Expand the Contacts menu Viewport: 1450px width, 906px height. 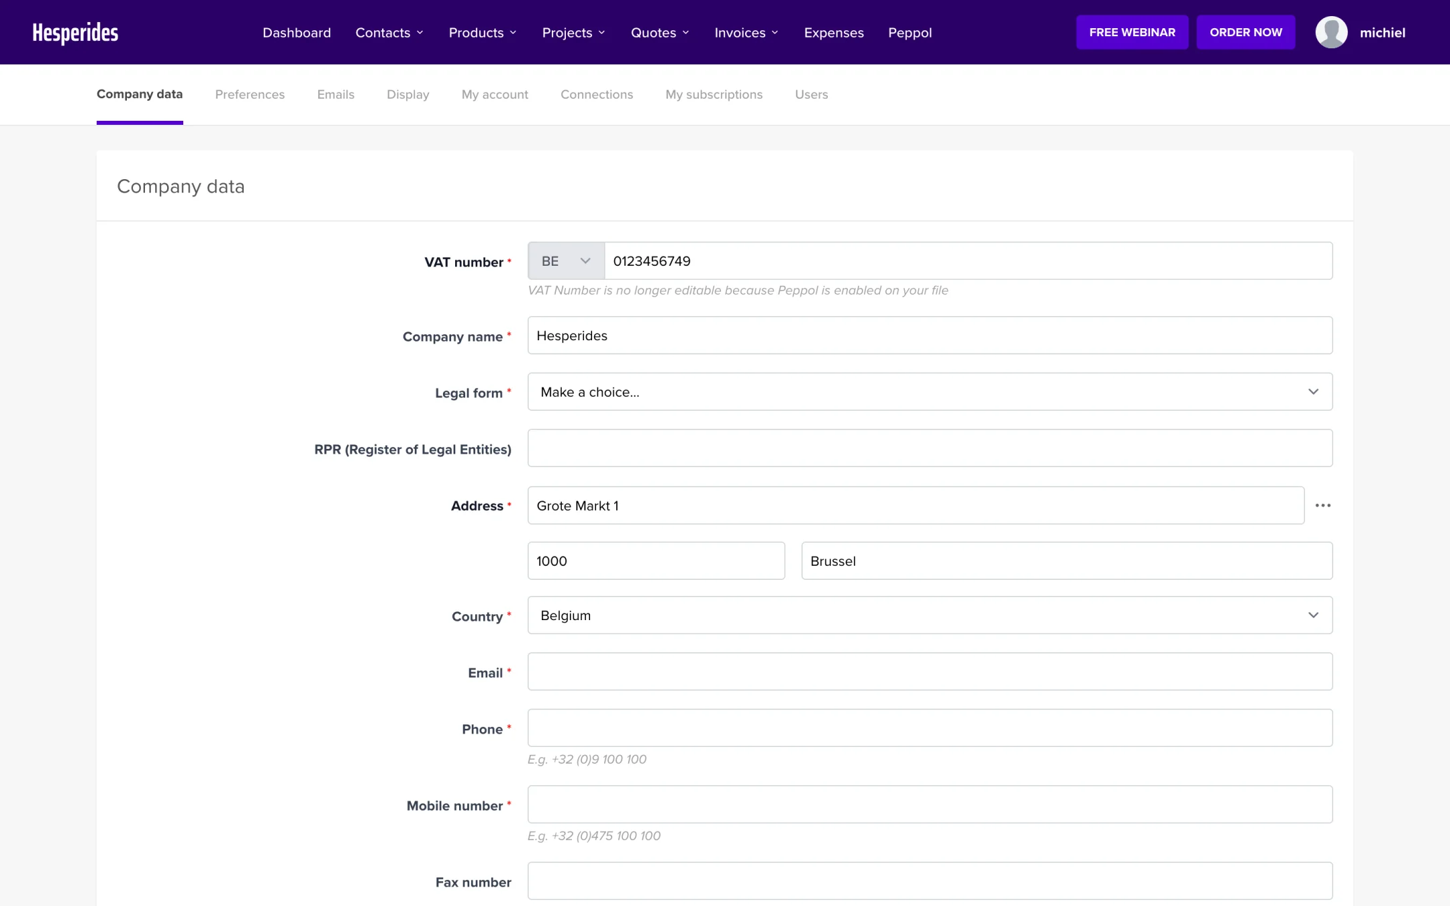(x=389, y=32)
